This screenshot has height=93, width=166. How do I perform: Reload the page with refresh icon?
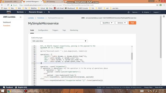pos(8,5)
